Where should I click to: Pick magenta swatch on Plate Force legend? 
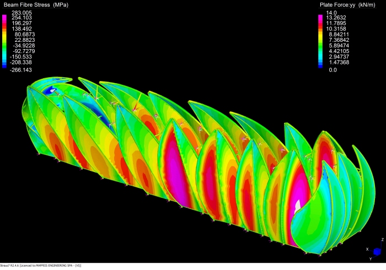pyautogui.click(x=320, y=18)
